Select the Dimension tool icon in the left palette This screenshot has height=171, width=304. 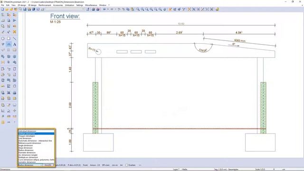[9, 44]
